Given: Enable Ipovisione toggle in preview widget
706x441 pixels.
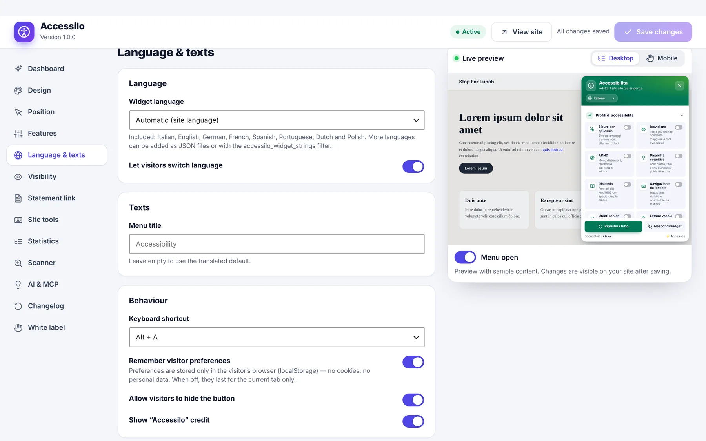Looking at the screenshot, I should [x=679, y=127].
